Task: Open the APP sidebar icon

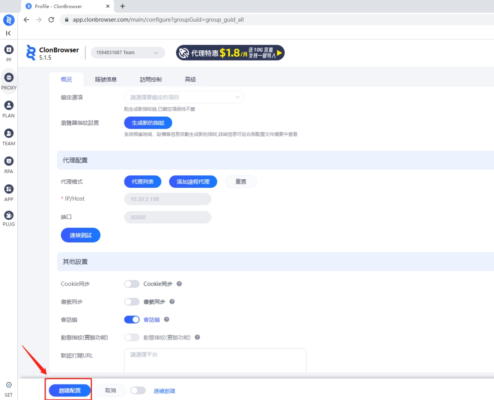Action: click(8, 190)
